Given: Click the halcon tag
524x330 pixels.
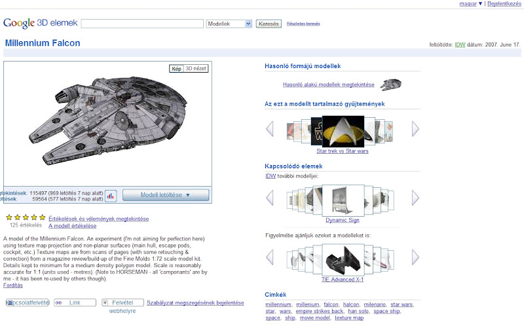Looking at the screenshot, I should click(351, 304).
